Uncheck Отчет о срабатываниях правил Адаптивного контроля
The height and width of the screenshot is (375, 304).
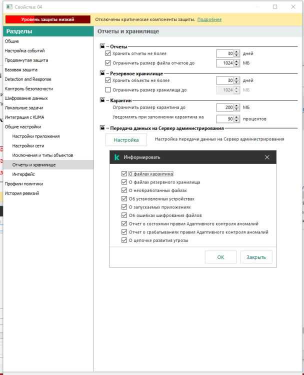point(124,231)
